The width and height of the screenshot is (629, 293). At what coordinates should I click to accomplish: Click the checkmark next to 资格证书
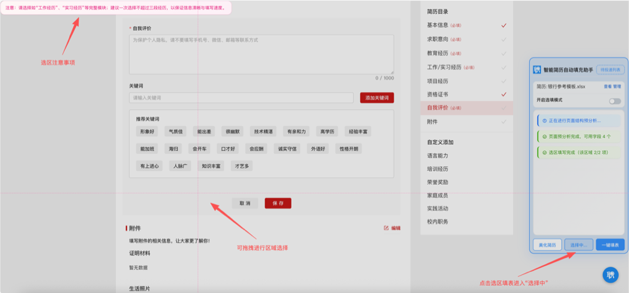504,94
